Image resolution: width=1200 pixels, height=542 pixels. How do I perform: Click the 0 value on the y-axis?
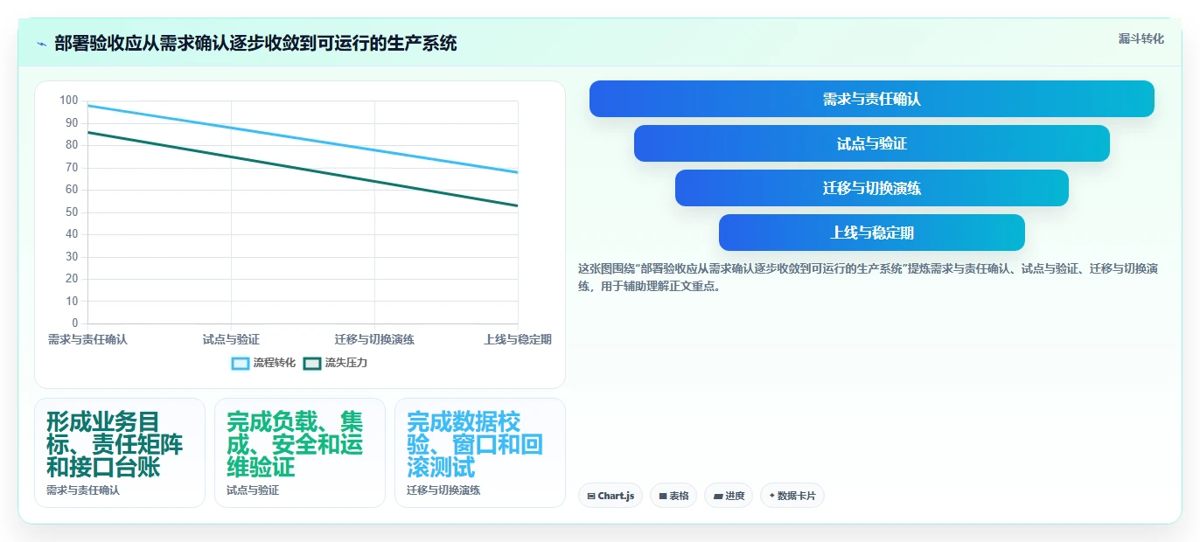(75, 323)
